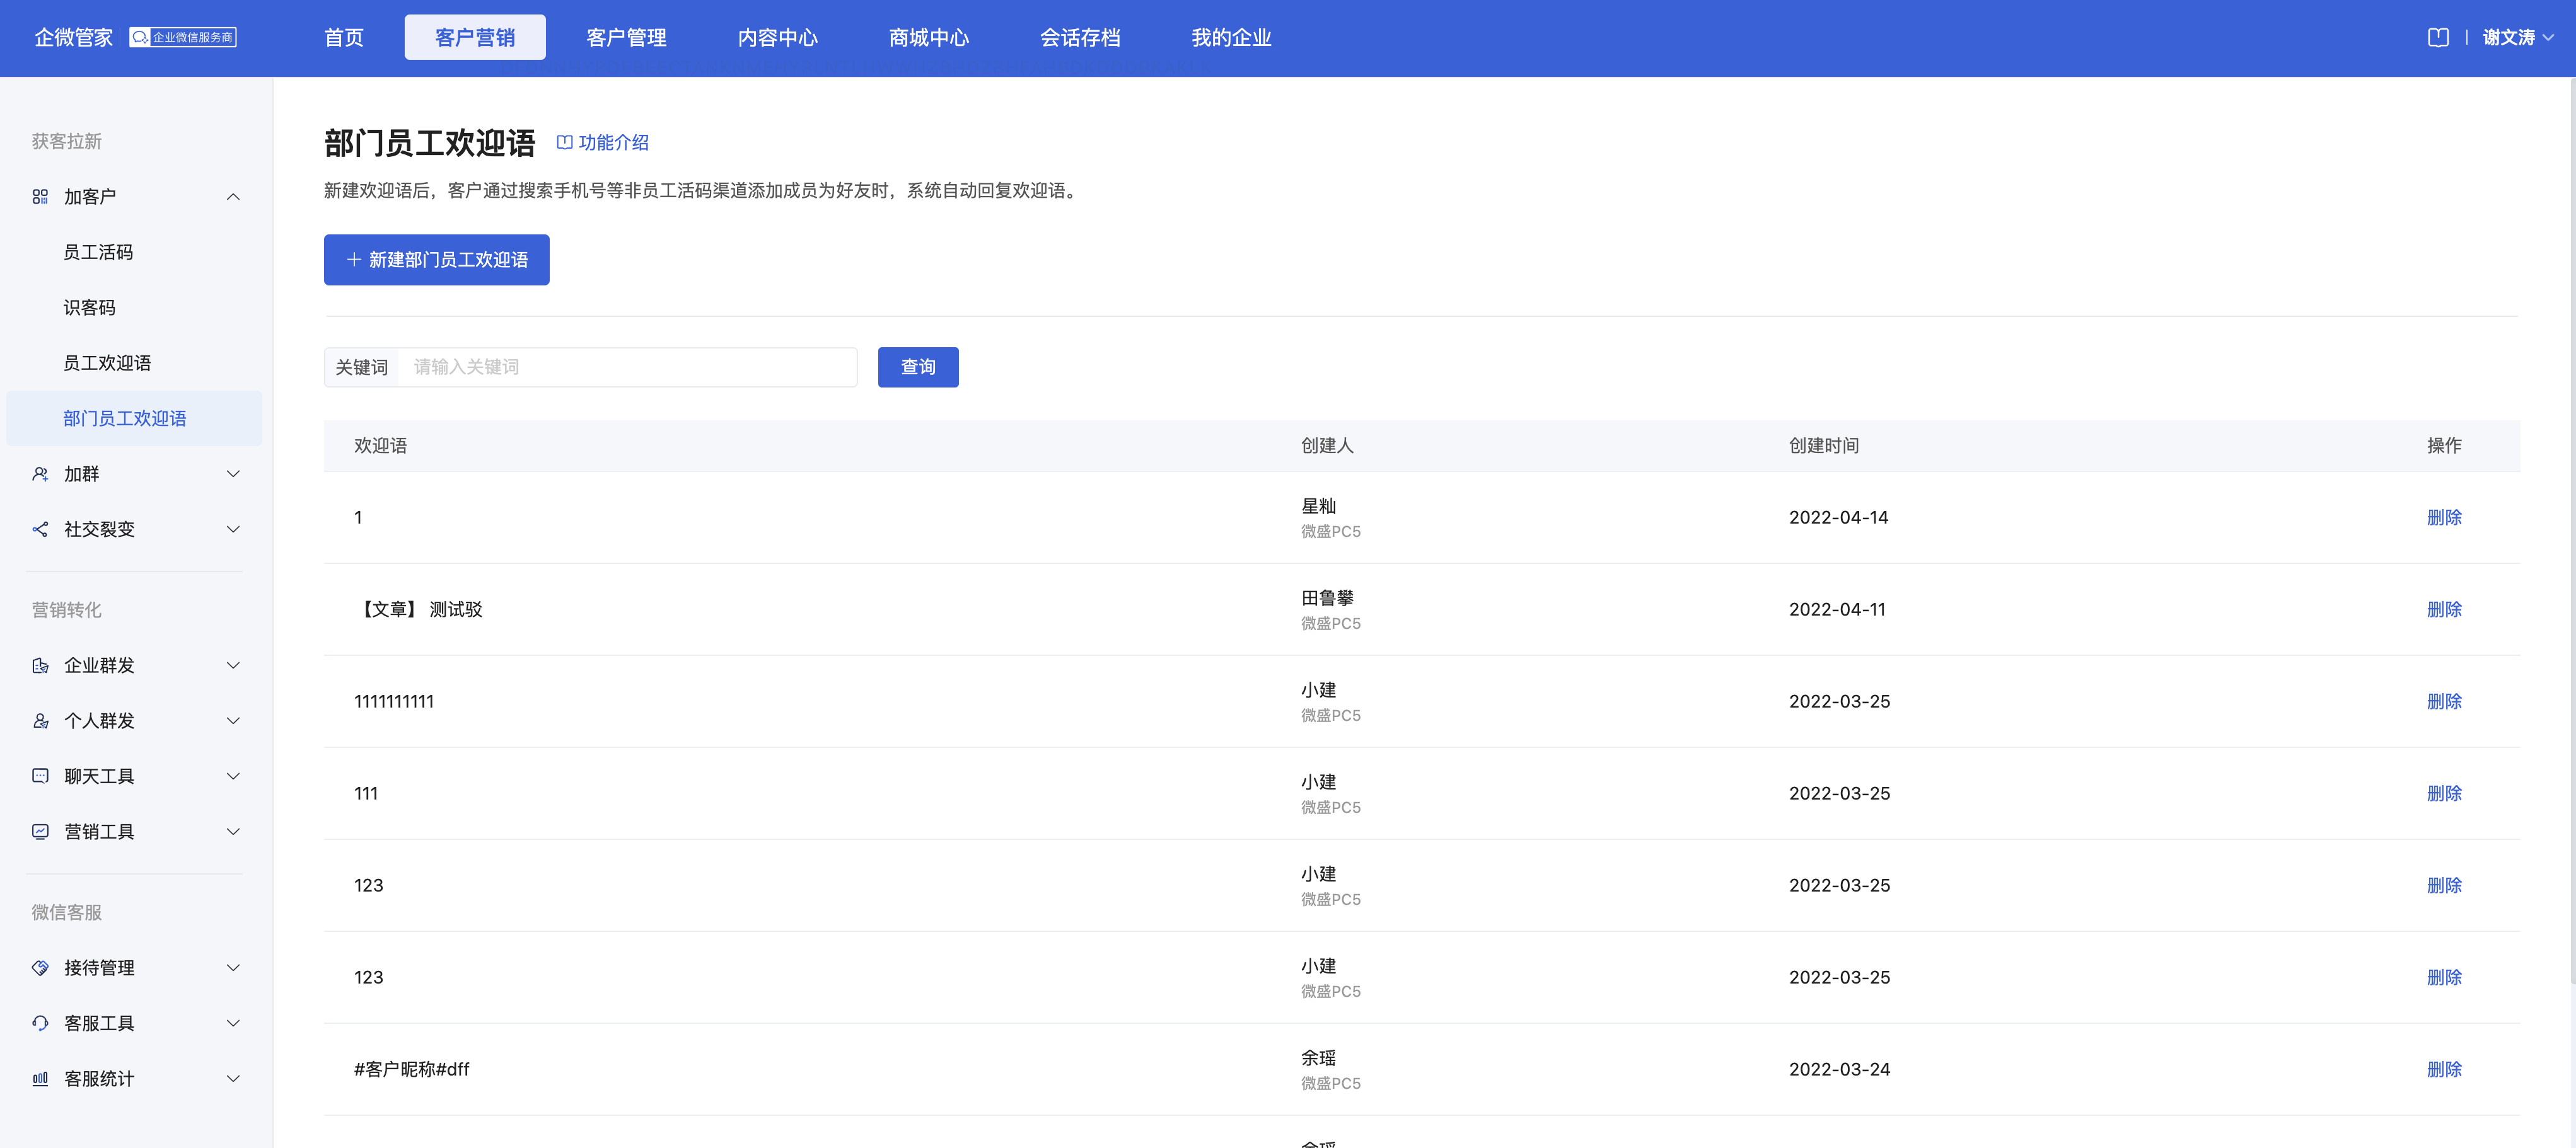Screen dimensions: 2576x1148
Task: Click the 聊天工具 chat icon
Action: point(40,776)
